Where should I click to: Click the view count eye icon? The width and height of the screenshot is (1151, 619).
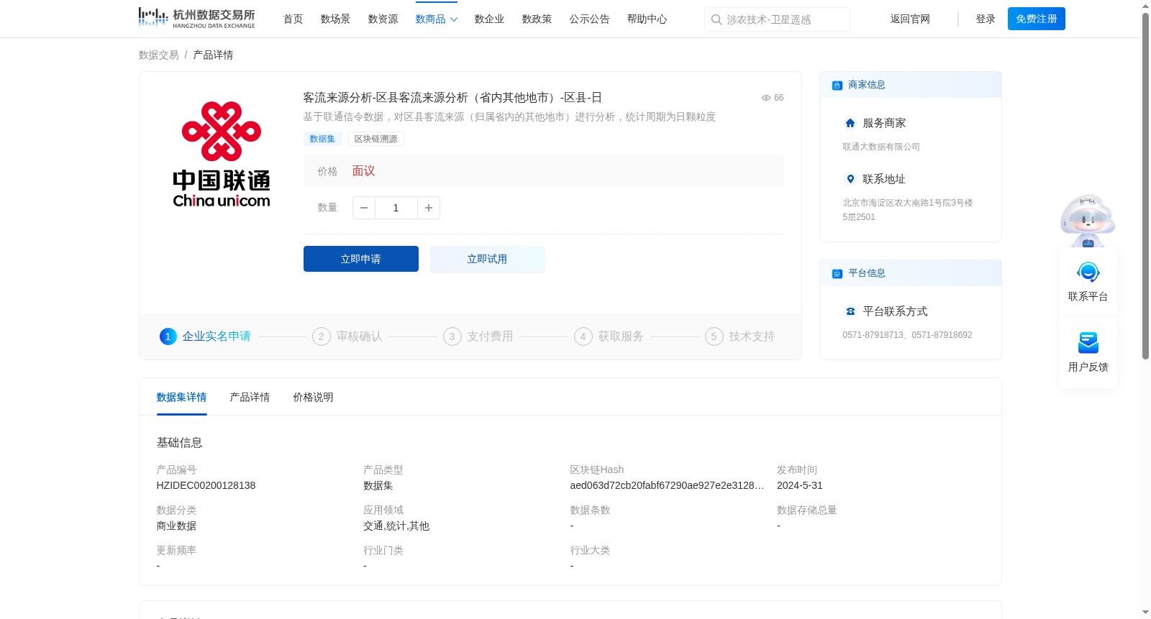coord(766,98)
